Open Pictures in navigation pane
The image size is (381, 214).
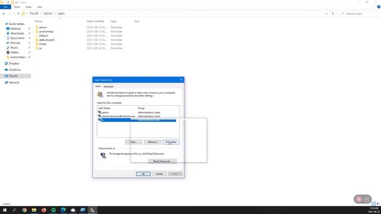[x=15, y=43]
